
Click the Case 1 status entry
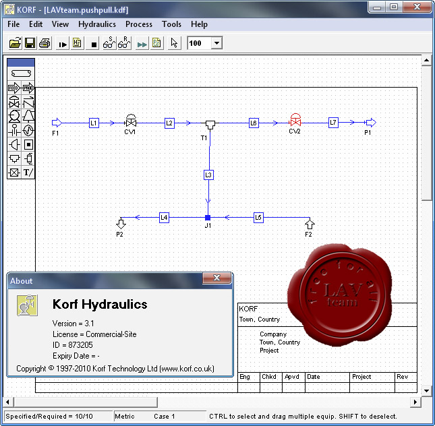[x=165, y=417]
